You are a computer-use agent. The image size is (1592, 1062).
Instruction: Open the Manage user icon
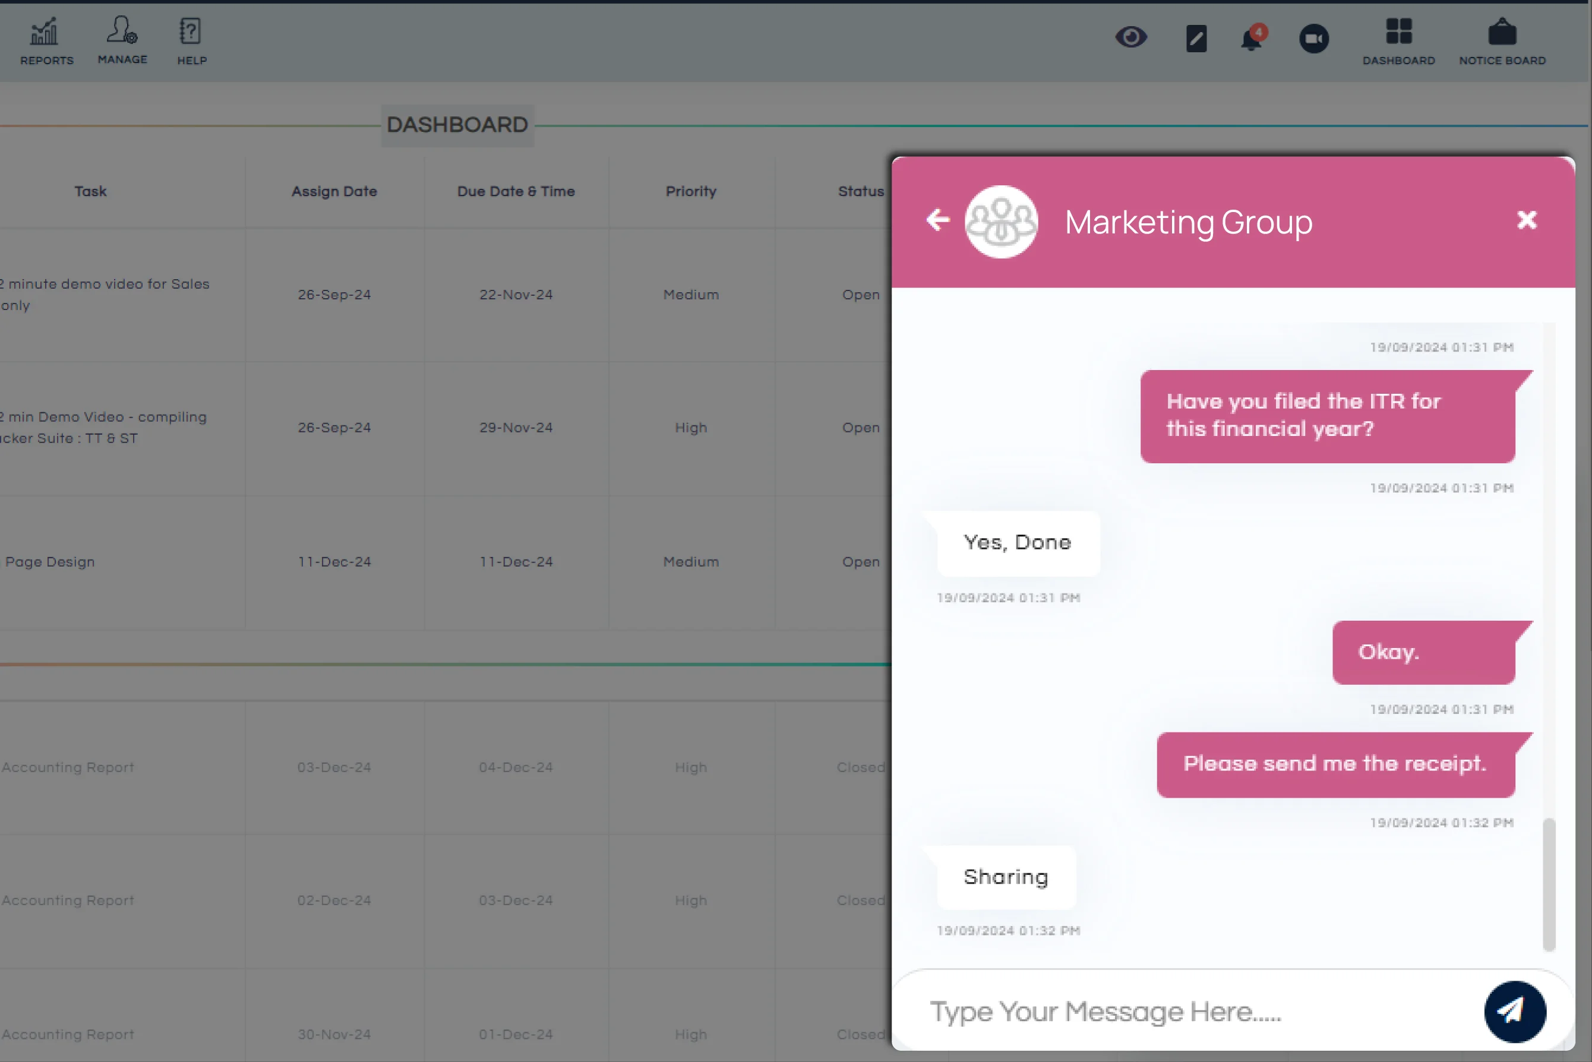coord(122,39)
